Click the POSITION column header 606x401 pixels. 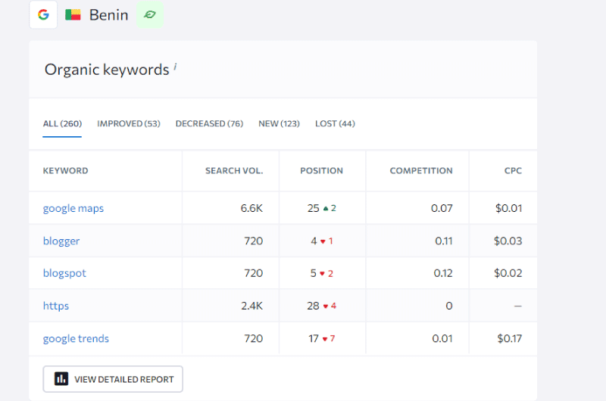click(x=321, y=170)
